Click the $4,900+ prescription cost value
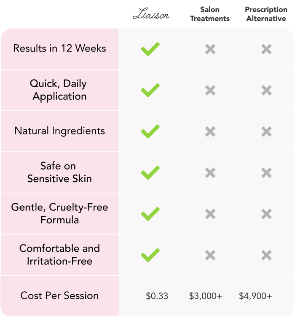This screenshot has width=295, height=317. (x=255, y=296)
